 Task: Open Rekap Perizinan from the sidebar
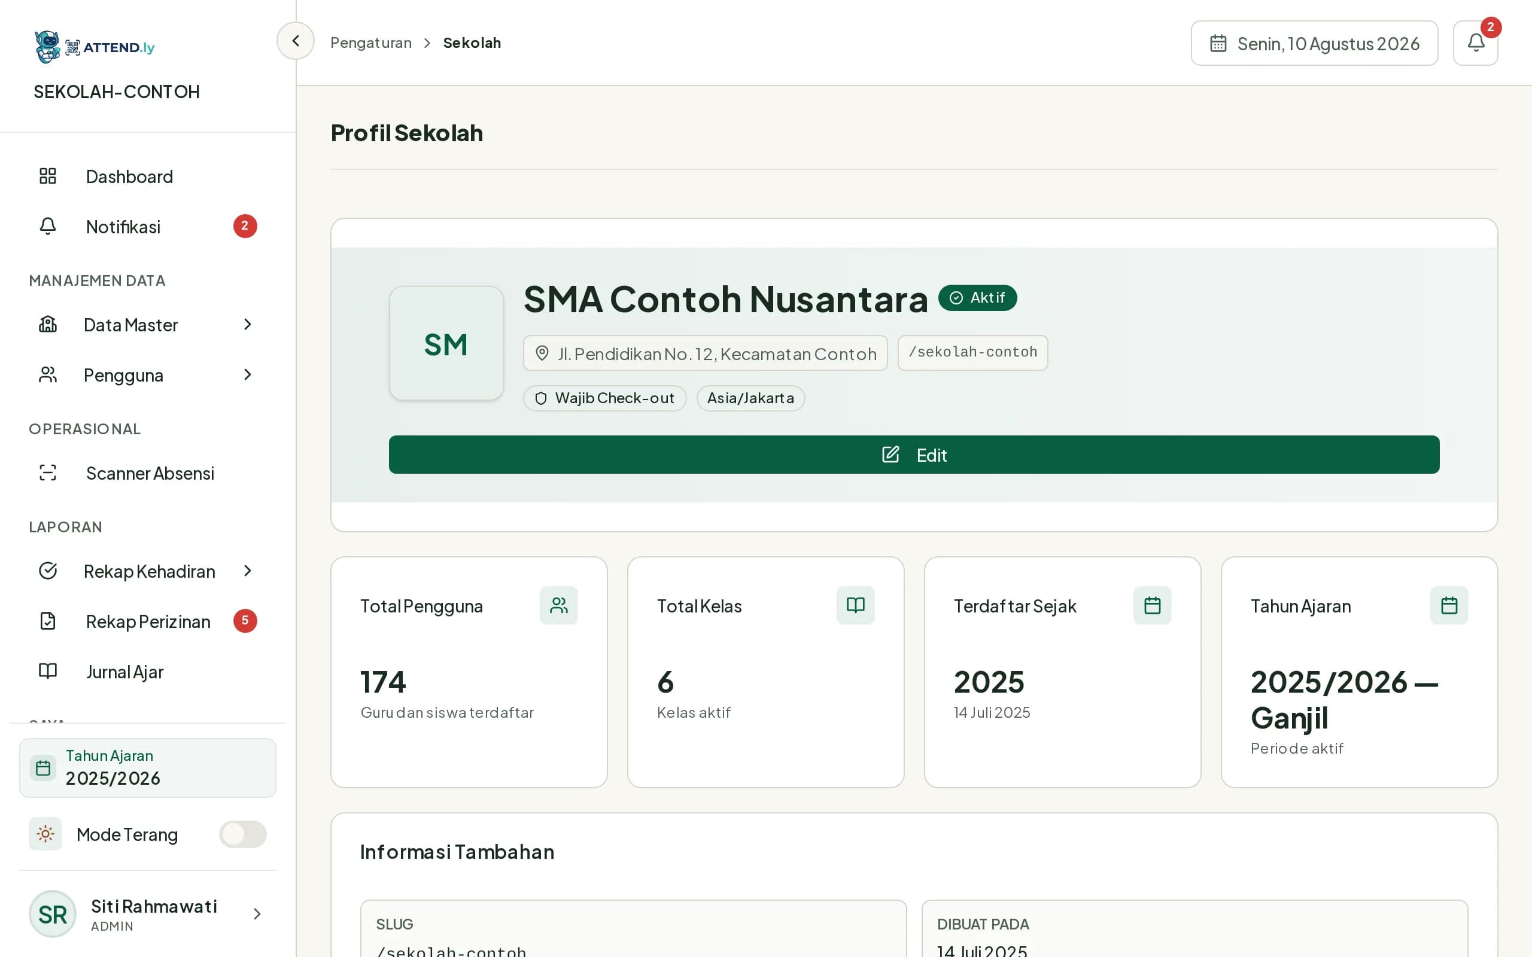(147, 621)
